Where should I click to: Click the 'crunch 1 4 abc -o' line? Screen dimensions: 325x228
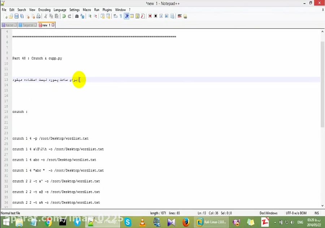(54, 160)
